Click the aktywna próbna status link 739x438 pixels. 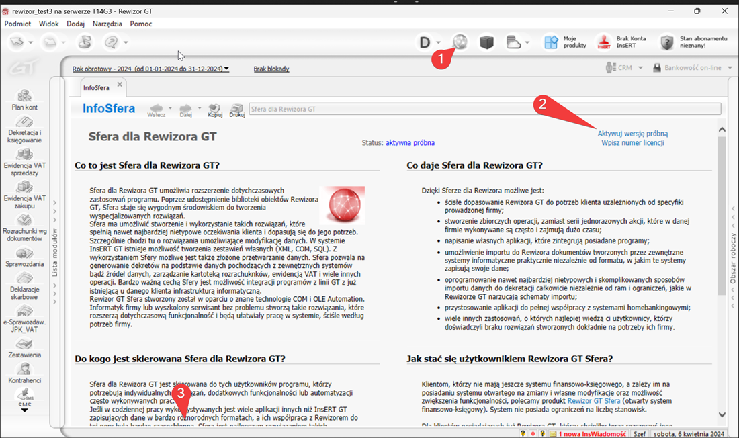410,143
